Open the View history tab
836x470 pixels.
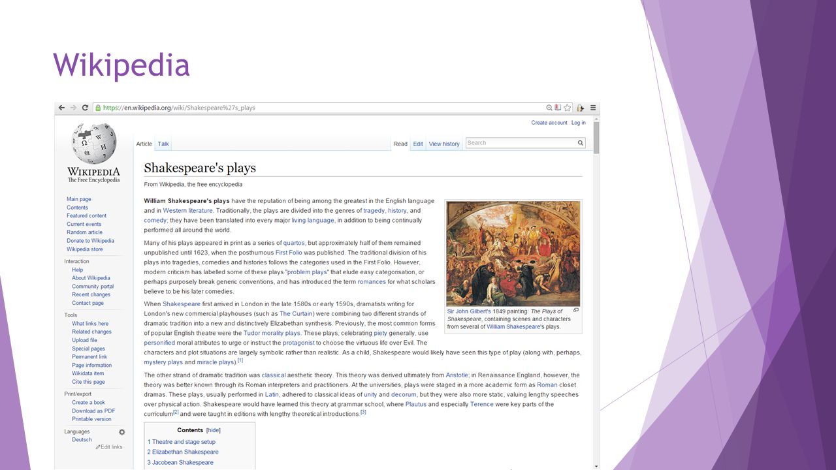click(x=444, y=144)
